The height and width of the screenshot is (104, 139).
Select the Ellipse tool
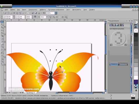[2, 41]
